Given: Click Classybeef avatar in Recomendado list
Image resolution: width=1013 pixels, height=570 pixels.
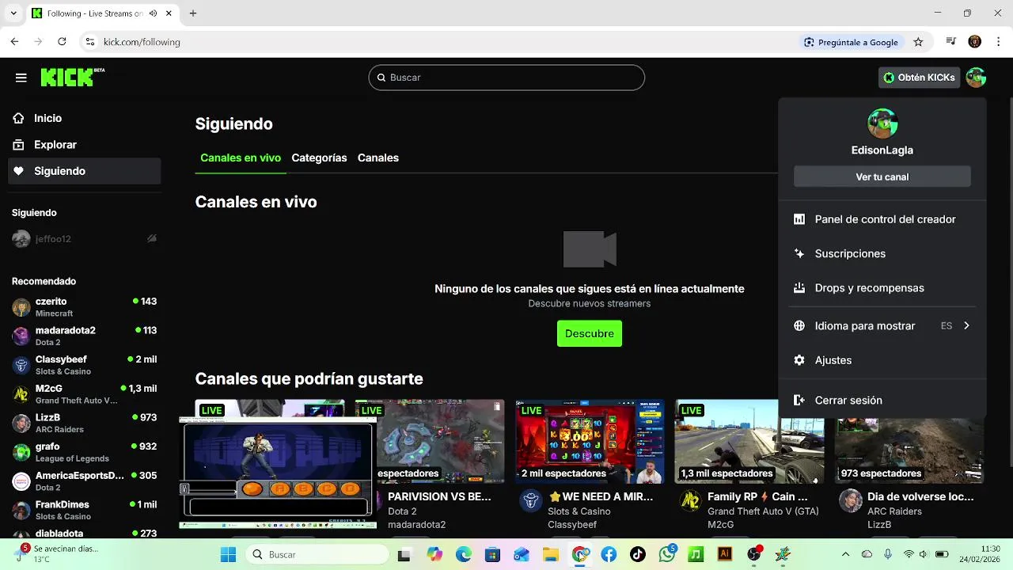Looking at the screenshot, I should [21, 365].
